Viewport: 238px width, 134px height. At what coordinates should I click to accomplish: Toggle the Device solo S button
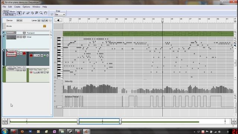click(x=21, y=20)
